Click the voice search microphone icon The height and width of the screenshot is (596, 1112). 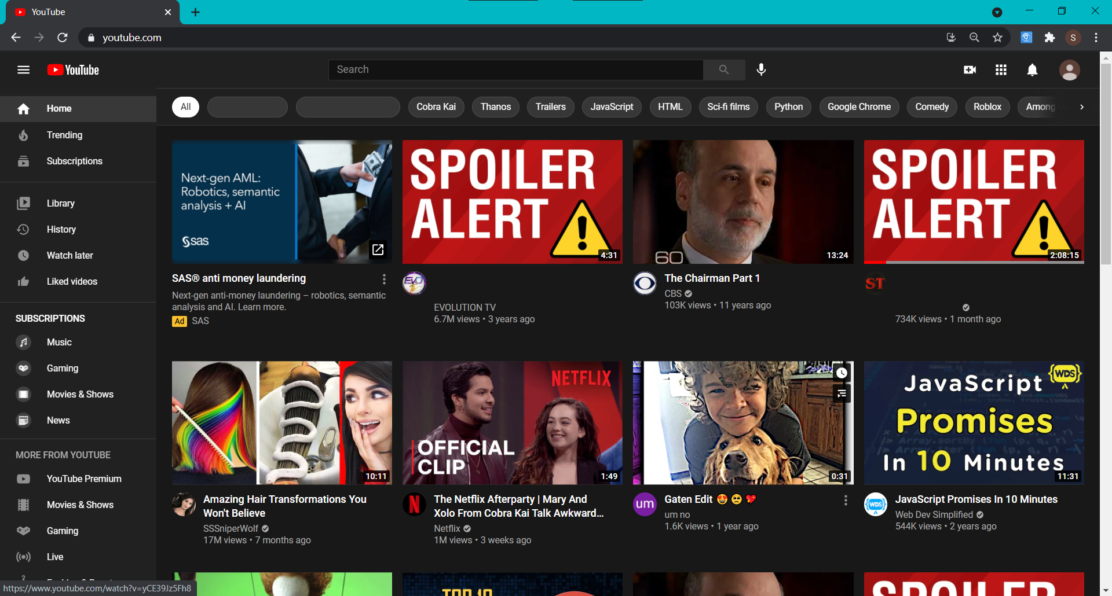coord(761,69)
